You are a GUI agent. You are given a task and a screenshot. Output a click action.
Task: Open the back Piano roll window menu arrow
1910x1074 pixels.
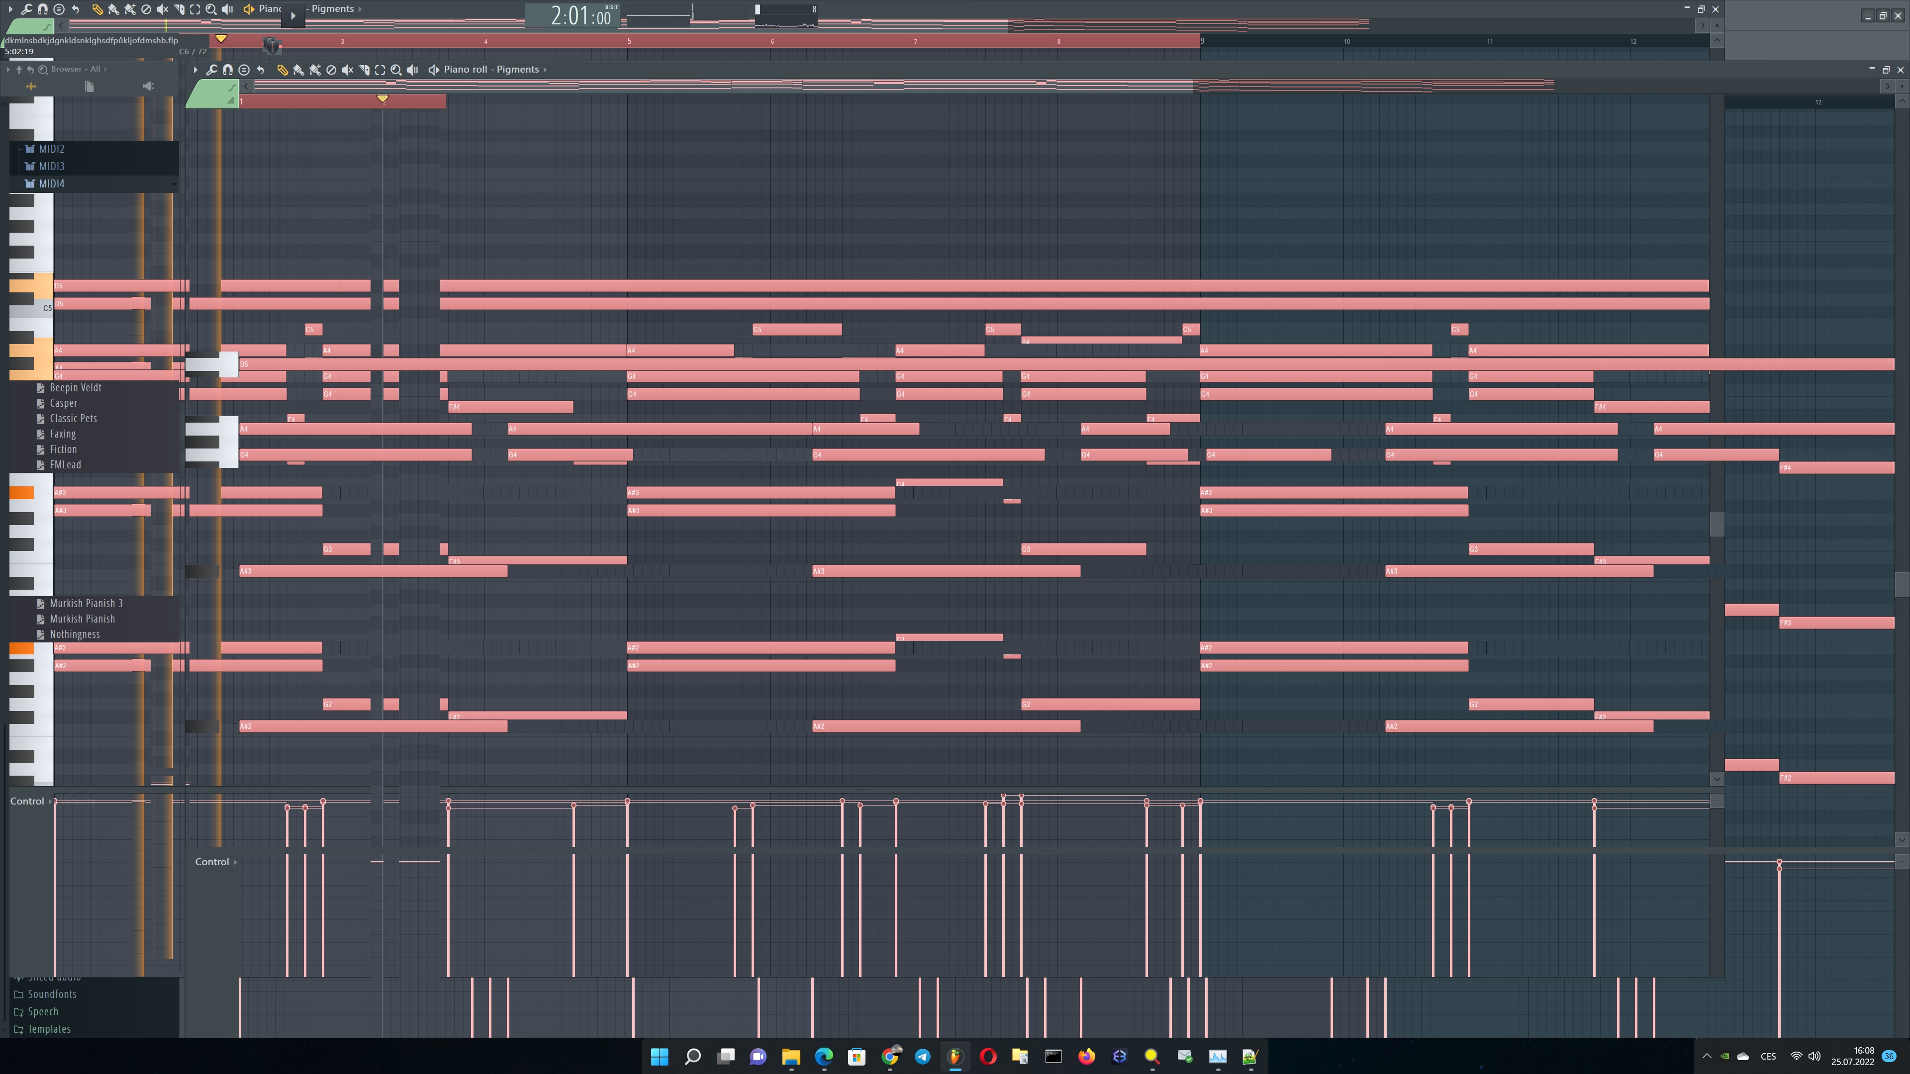pos(10,9)
